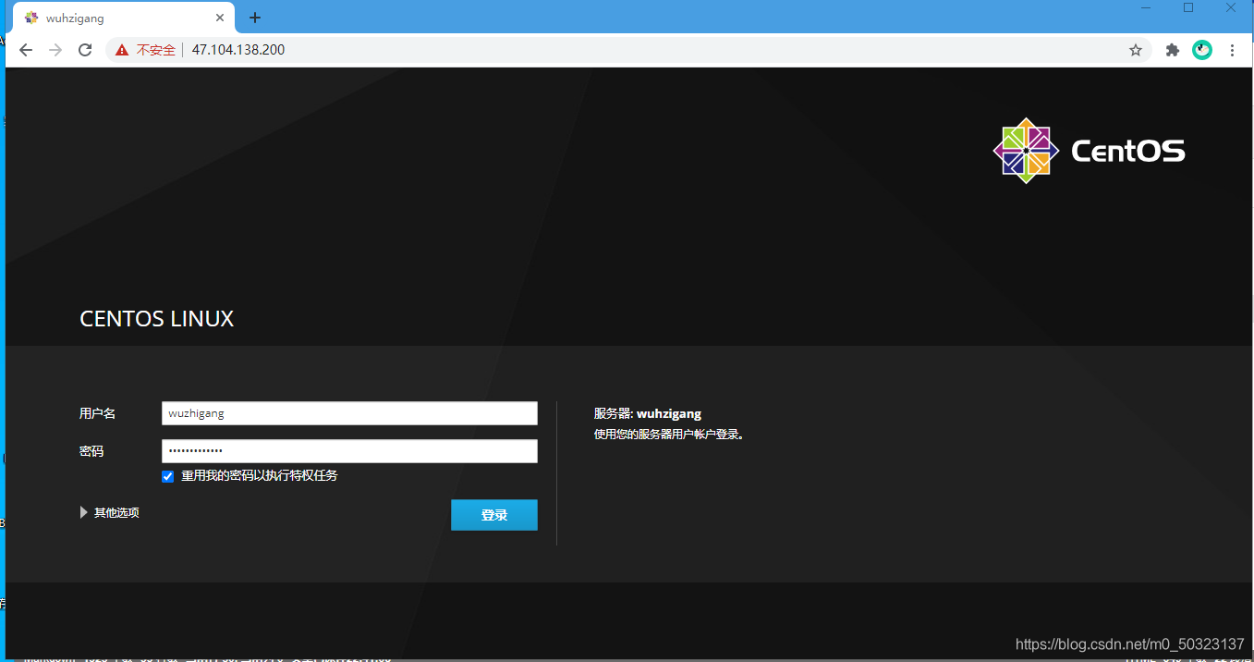Open the Extensions puzzle icon
Viewport: 1254px width, 662px height.
point(1173,50)
